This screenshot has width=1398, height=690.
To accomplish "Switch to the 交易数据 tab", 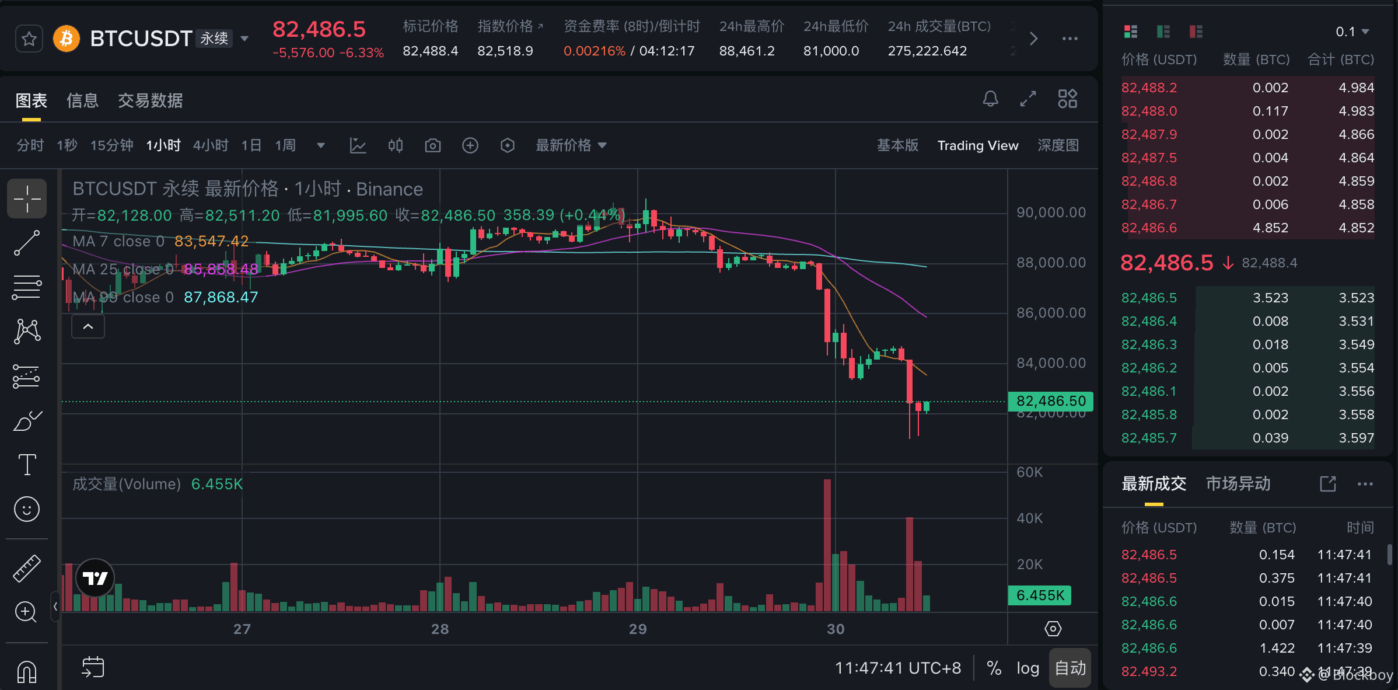I will [x=150, y=100].
